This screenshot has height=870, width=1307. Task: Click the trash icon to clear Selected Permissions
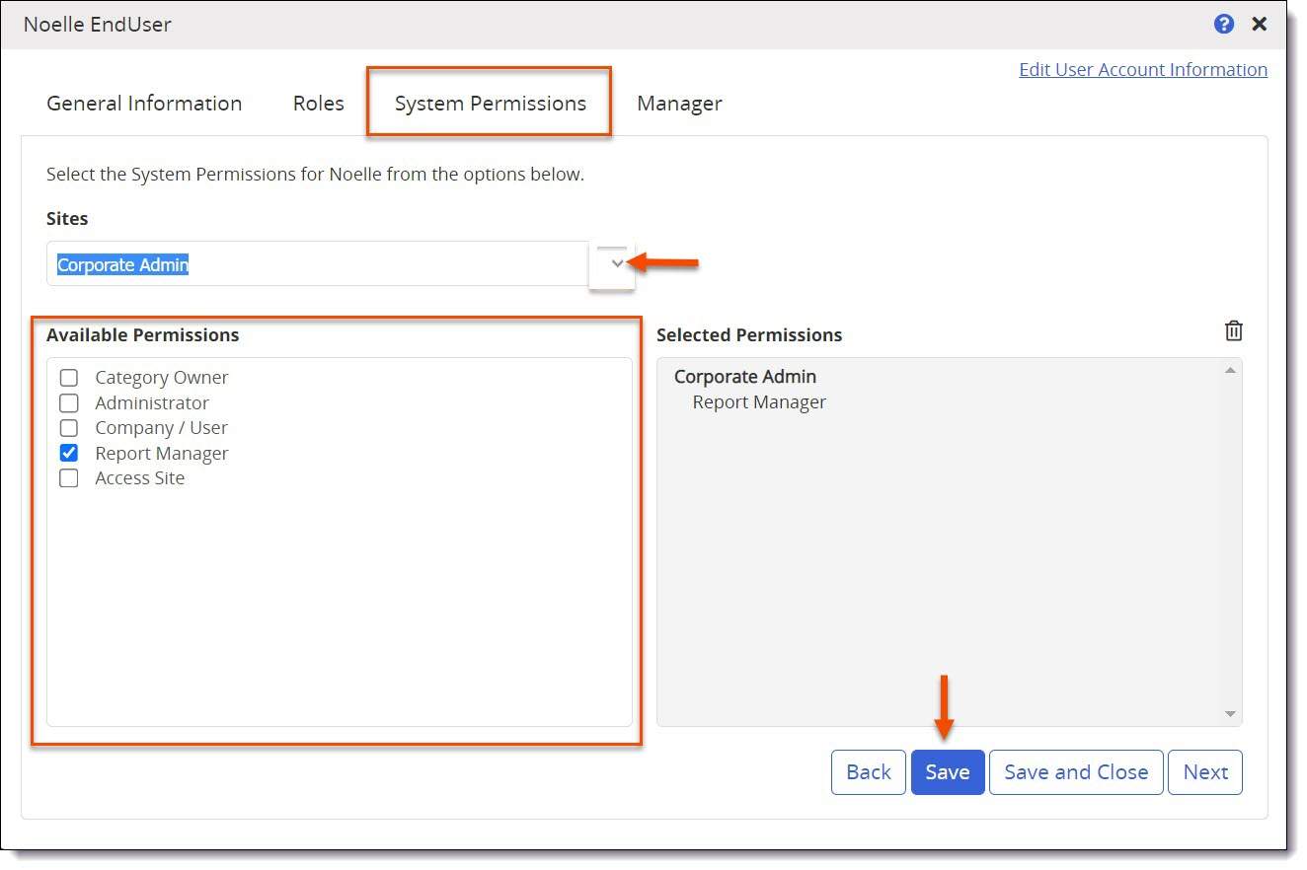click(1233, 330)
